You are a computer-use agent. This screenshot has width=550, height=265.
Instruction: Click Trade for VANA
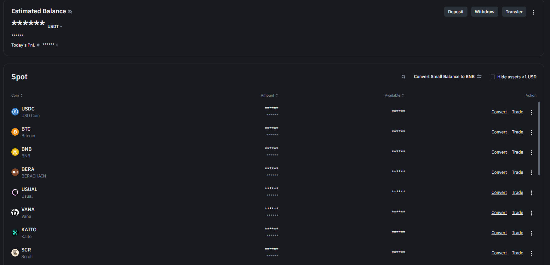tap(518, 212)
